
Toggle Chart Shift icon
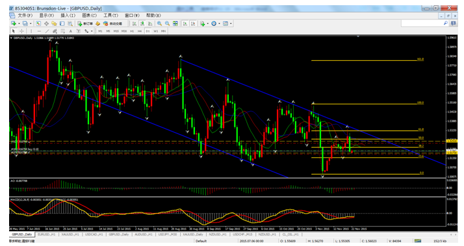click(x=193, y=23)
